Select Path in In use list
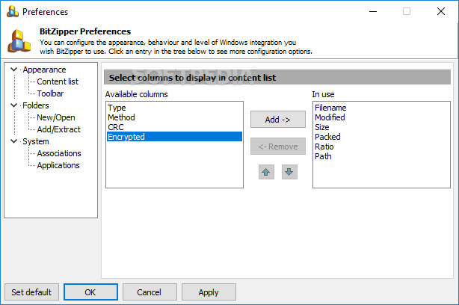This screenshot has width=459, height=305. (x=381, y=156)
